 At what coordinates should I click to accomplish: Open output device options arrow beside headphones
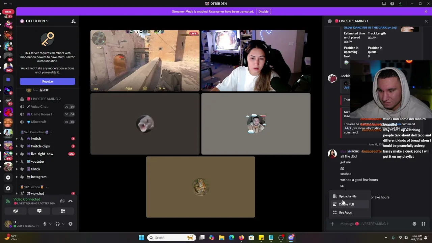tap(63, 224)
